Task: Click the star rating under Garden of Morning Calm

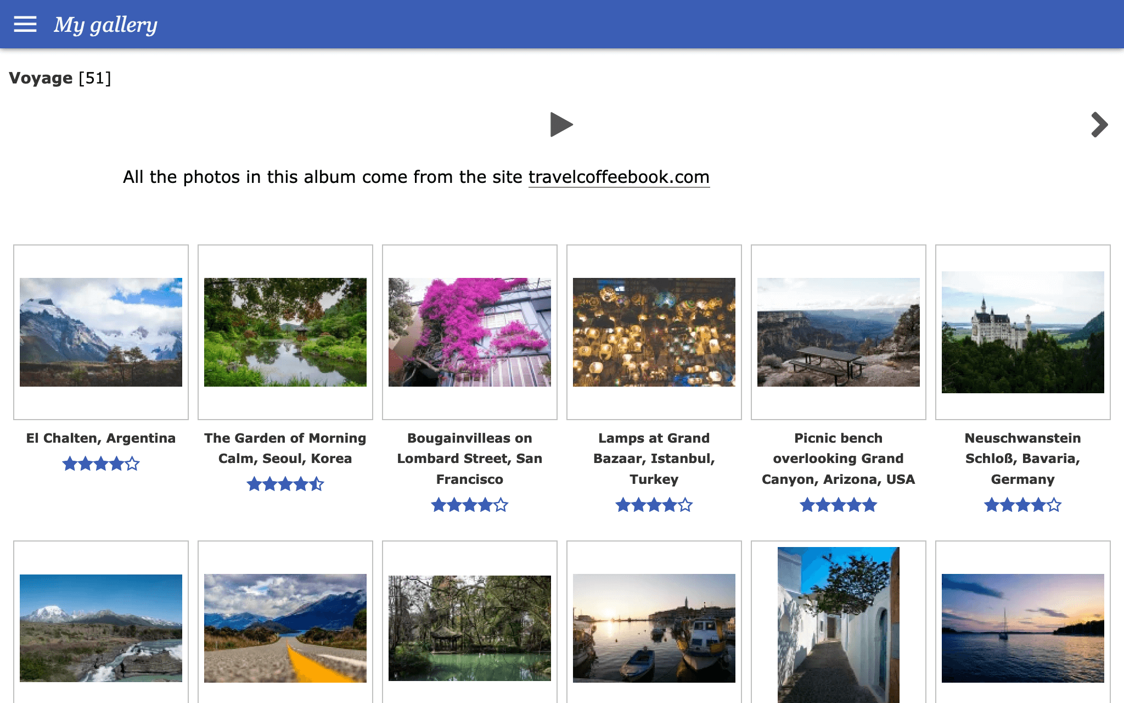Action: point(285,484)
